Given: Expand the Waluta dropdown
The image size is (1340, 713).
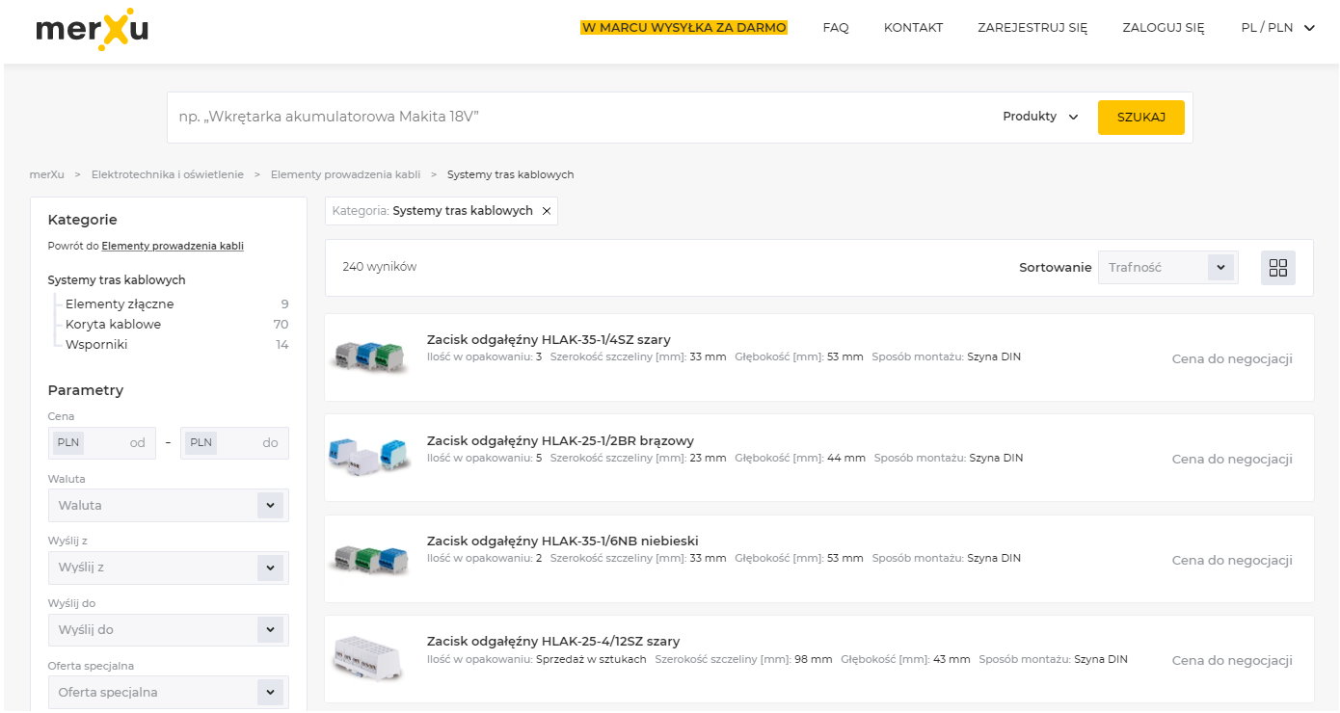Looking at the screenshot, I should pos(169,505).
